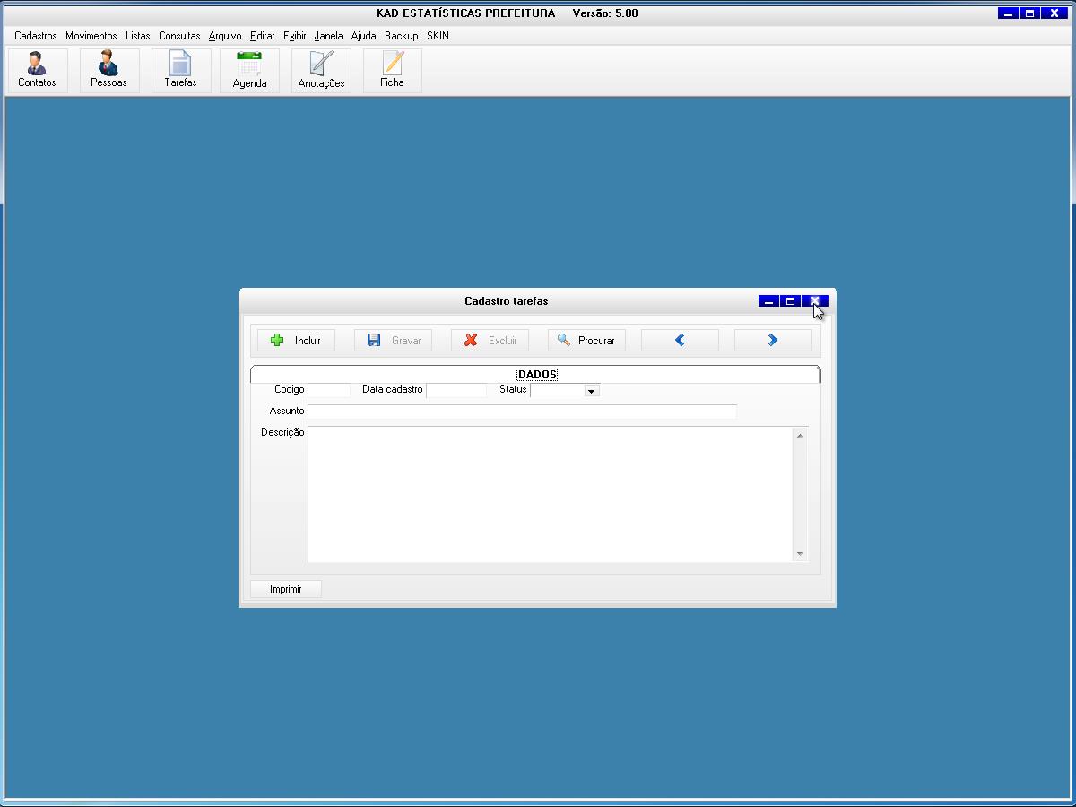Minimize the KAD Estatísticas main window
Image resolution: width=1076 pixels, height=807 pixels.
point(1009,13)
